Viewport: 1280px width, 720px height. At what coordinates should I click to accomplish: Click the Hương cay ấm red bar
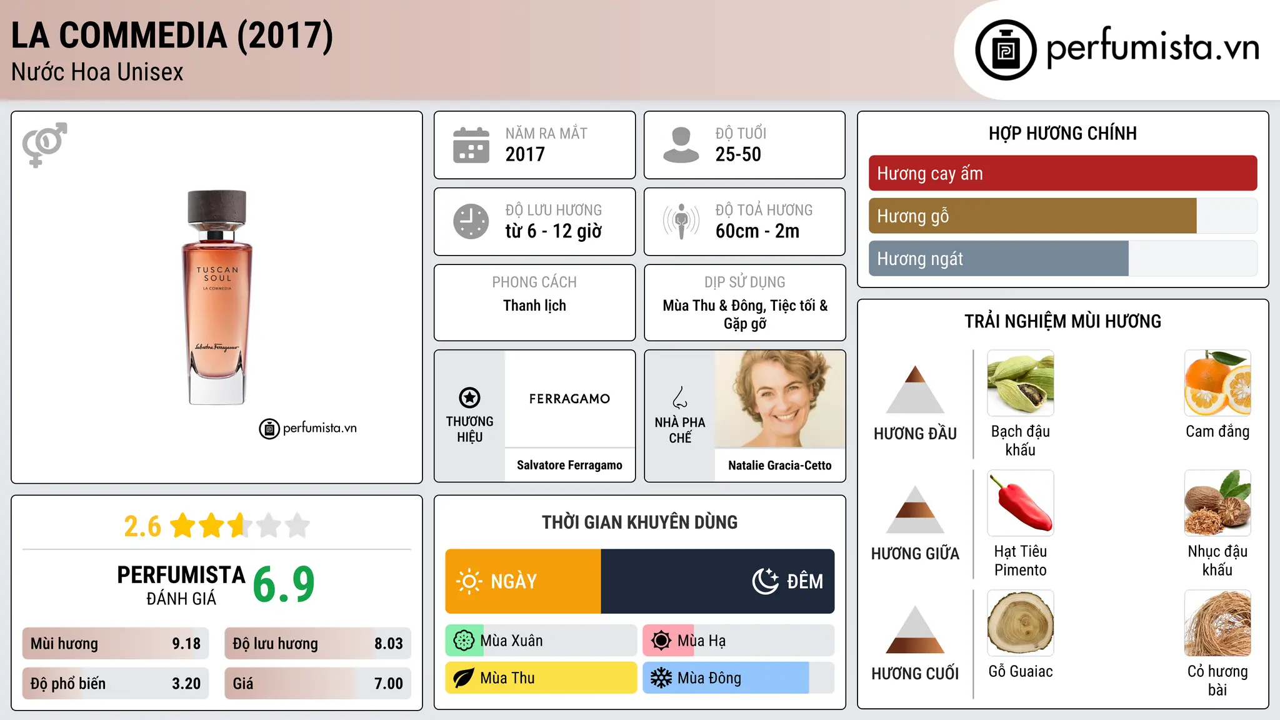pyautogui.click(x=1062, y=173)
